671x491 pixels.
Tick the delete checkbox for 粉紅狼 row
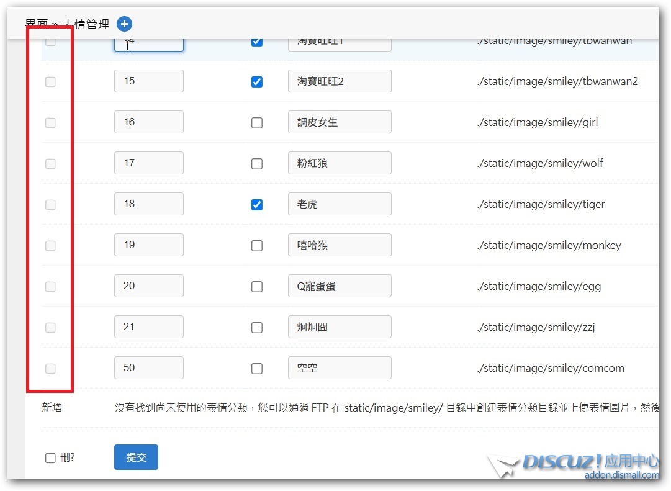(x=50, y=164)
